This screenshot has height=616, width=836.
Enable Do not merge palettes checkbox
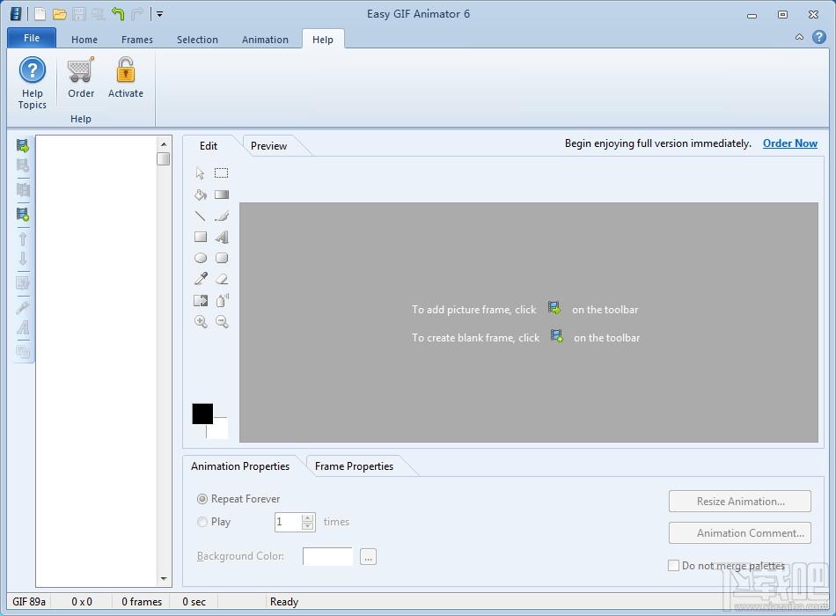pos(673,565)
